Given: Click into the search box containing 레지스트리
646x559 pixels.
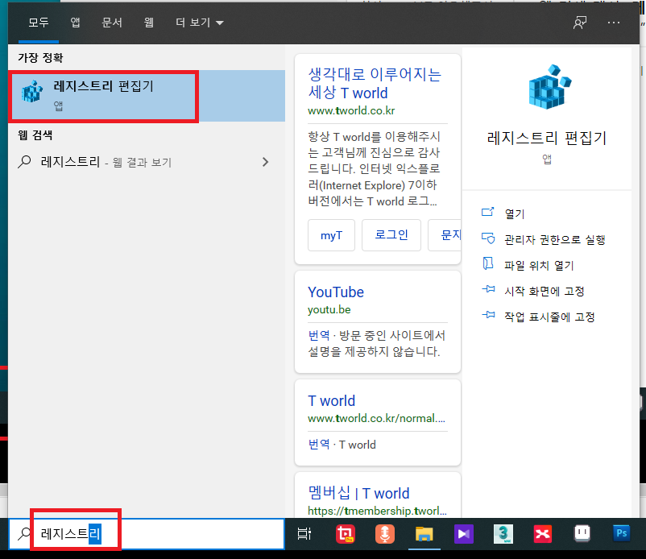Looking at the screenshot, I should (147, 534).
